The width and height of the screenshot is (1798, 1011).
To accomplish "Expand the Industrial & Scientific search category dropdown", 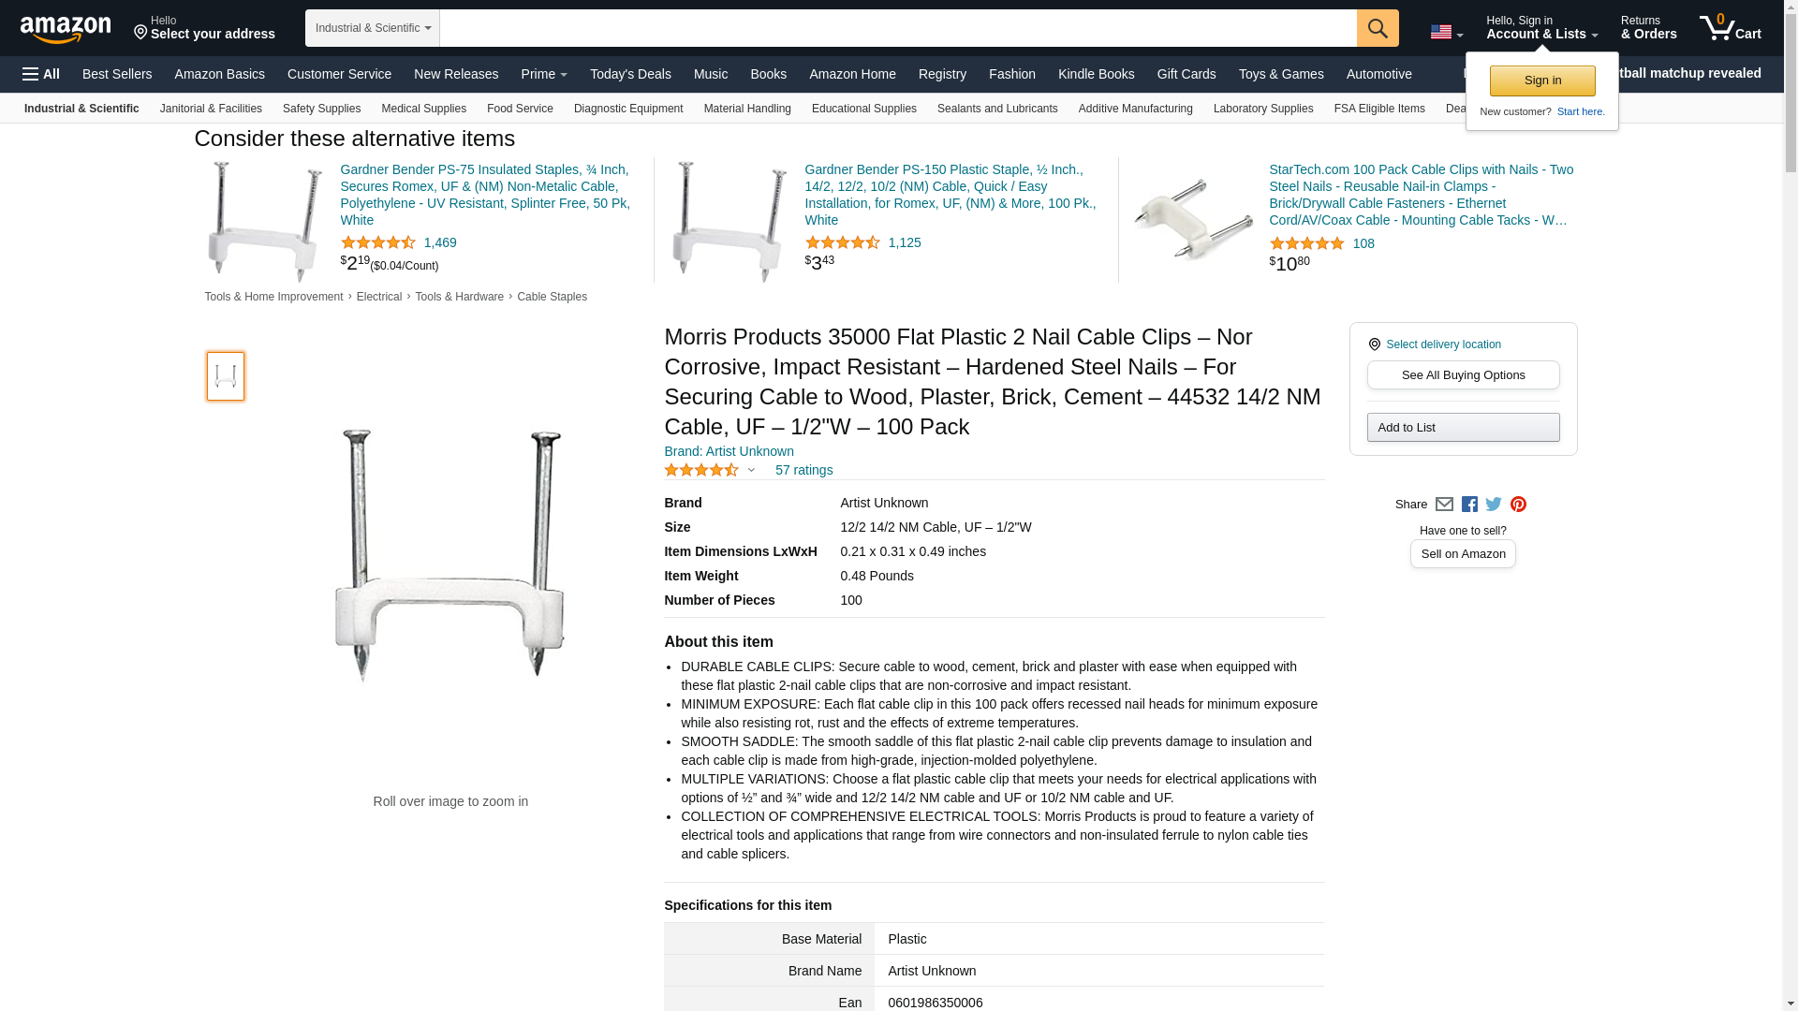I will point(373,28).
